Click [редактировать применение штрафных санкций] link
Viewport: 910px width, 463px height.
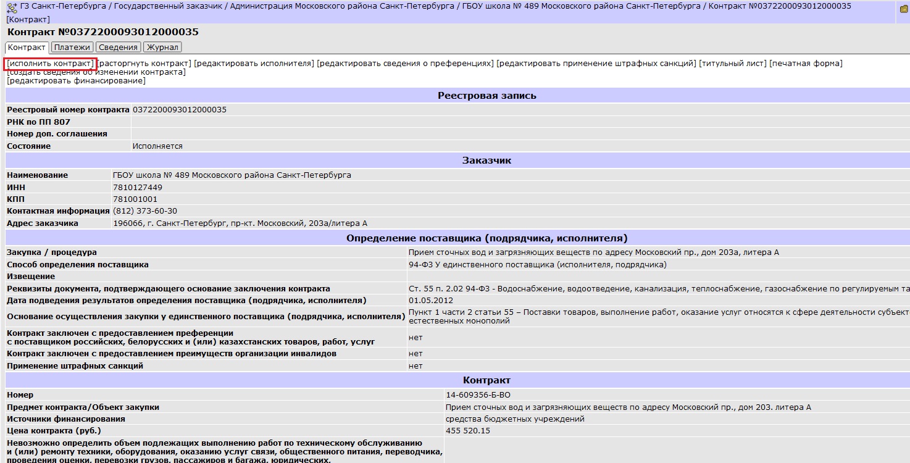coord(596,64)
